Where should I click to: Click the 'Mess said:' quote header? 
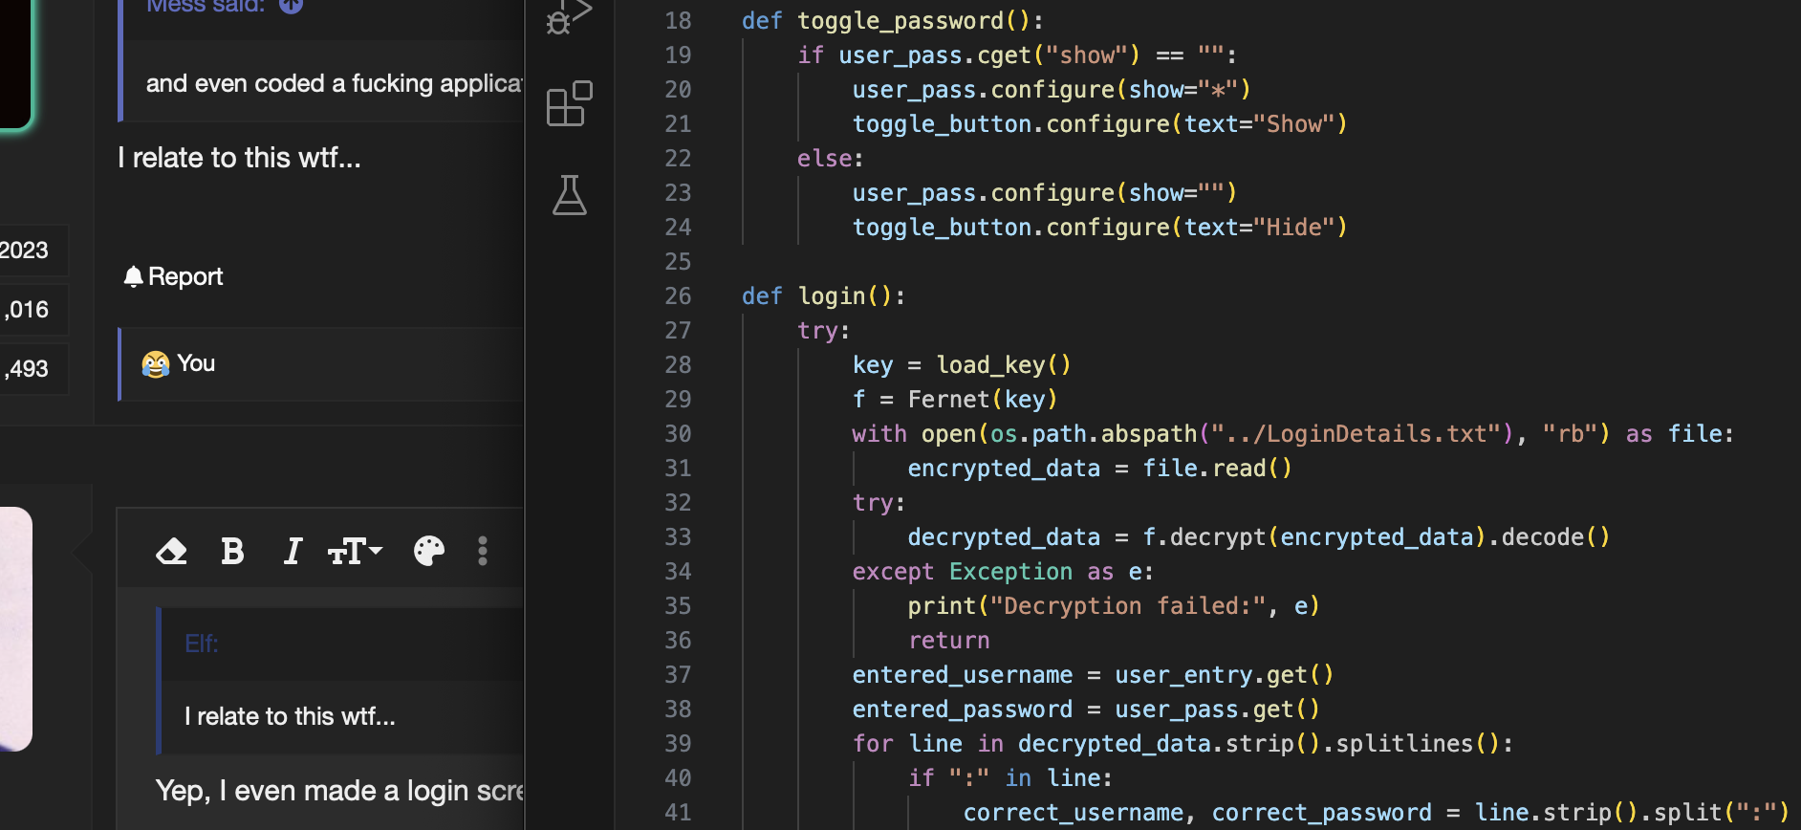206,6
